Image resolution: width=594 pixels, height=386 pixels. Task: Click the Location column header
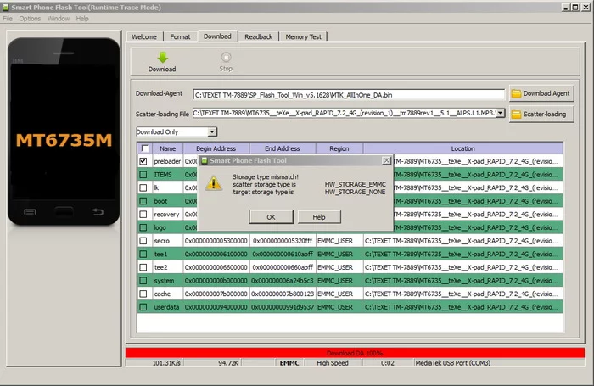(x=463, y=148)
